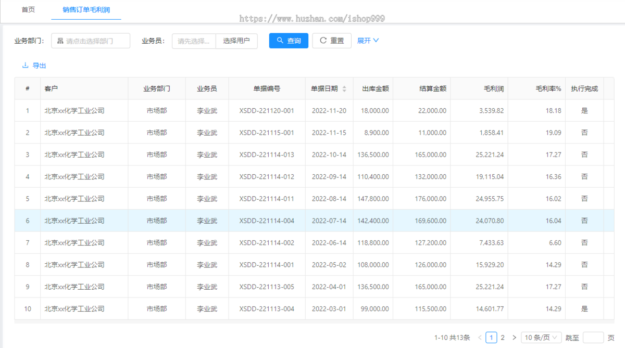Go to next page arrow
Image resolution: width=625 pixels, height=348 pixels.
tap(515, 338)
